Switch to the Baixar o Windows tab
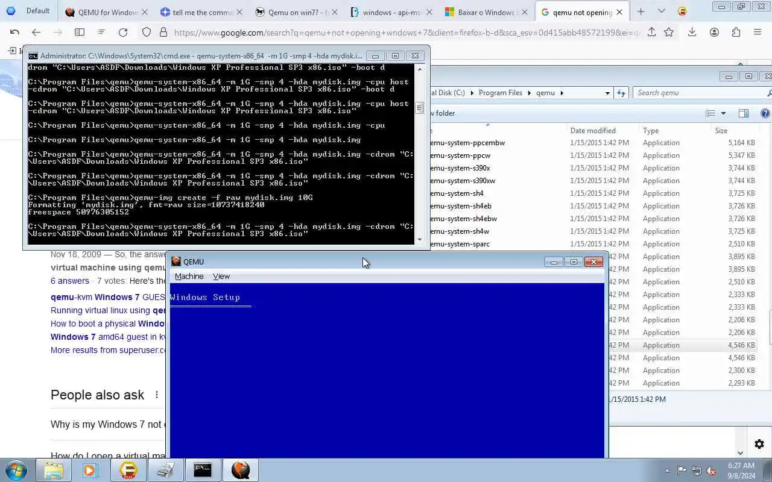This screenshot has height=482, width=772. [x=486, y=12]
